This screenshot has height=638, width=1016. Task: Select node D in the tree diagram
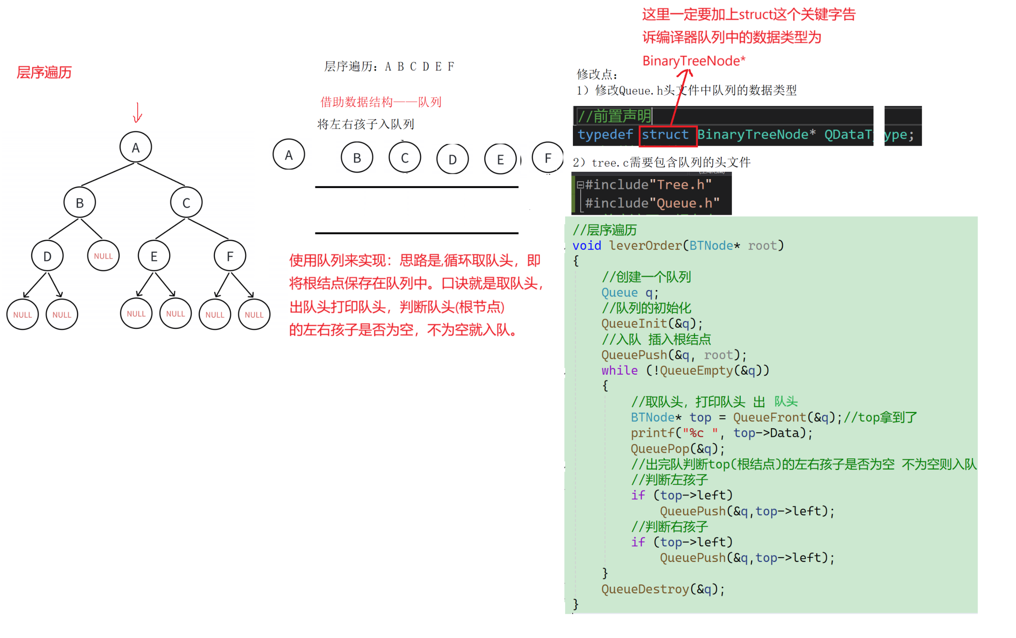point(46,255)
